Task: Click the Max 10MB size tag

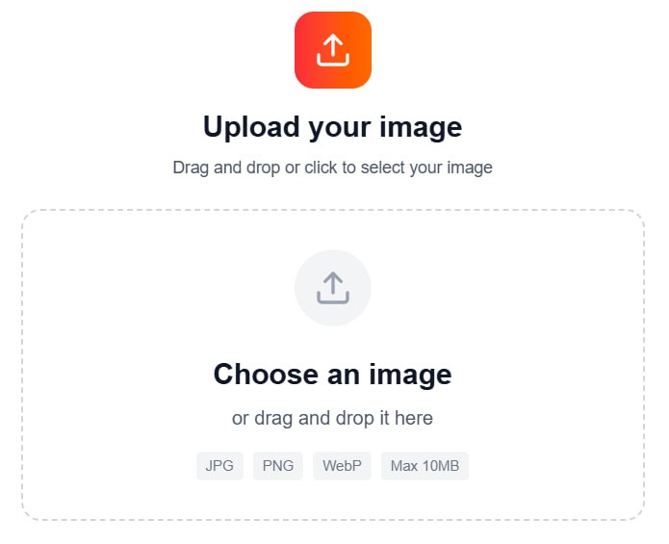Action: click(x=425, y=465)
